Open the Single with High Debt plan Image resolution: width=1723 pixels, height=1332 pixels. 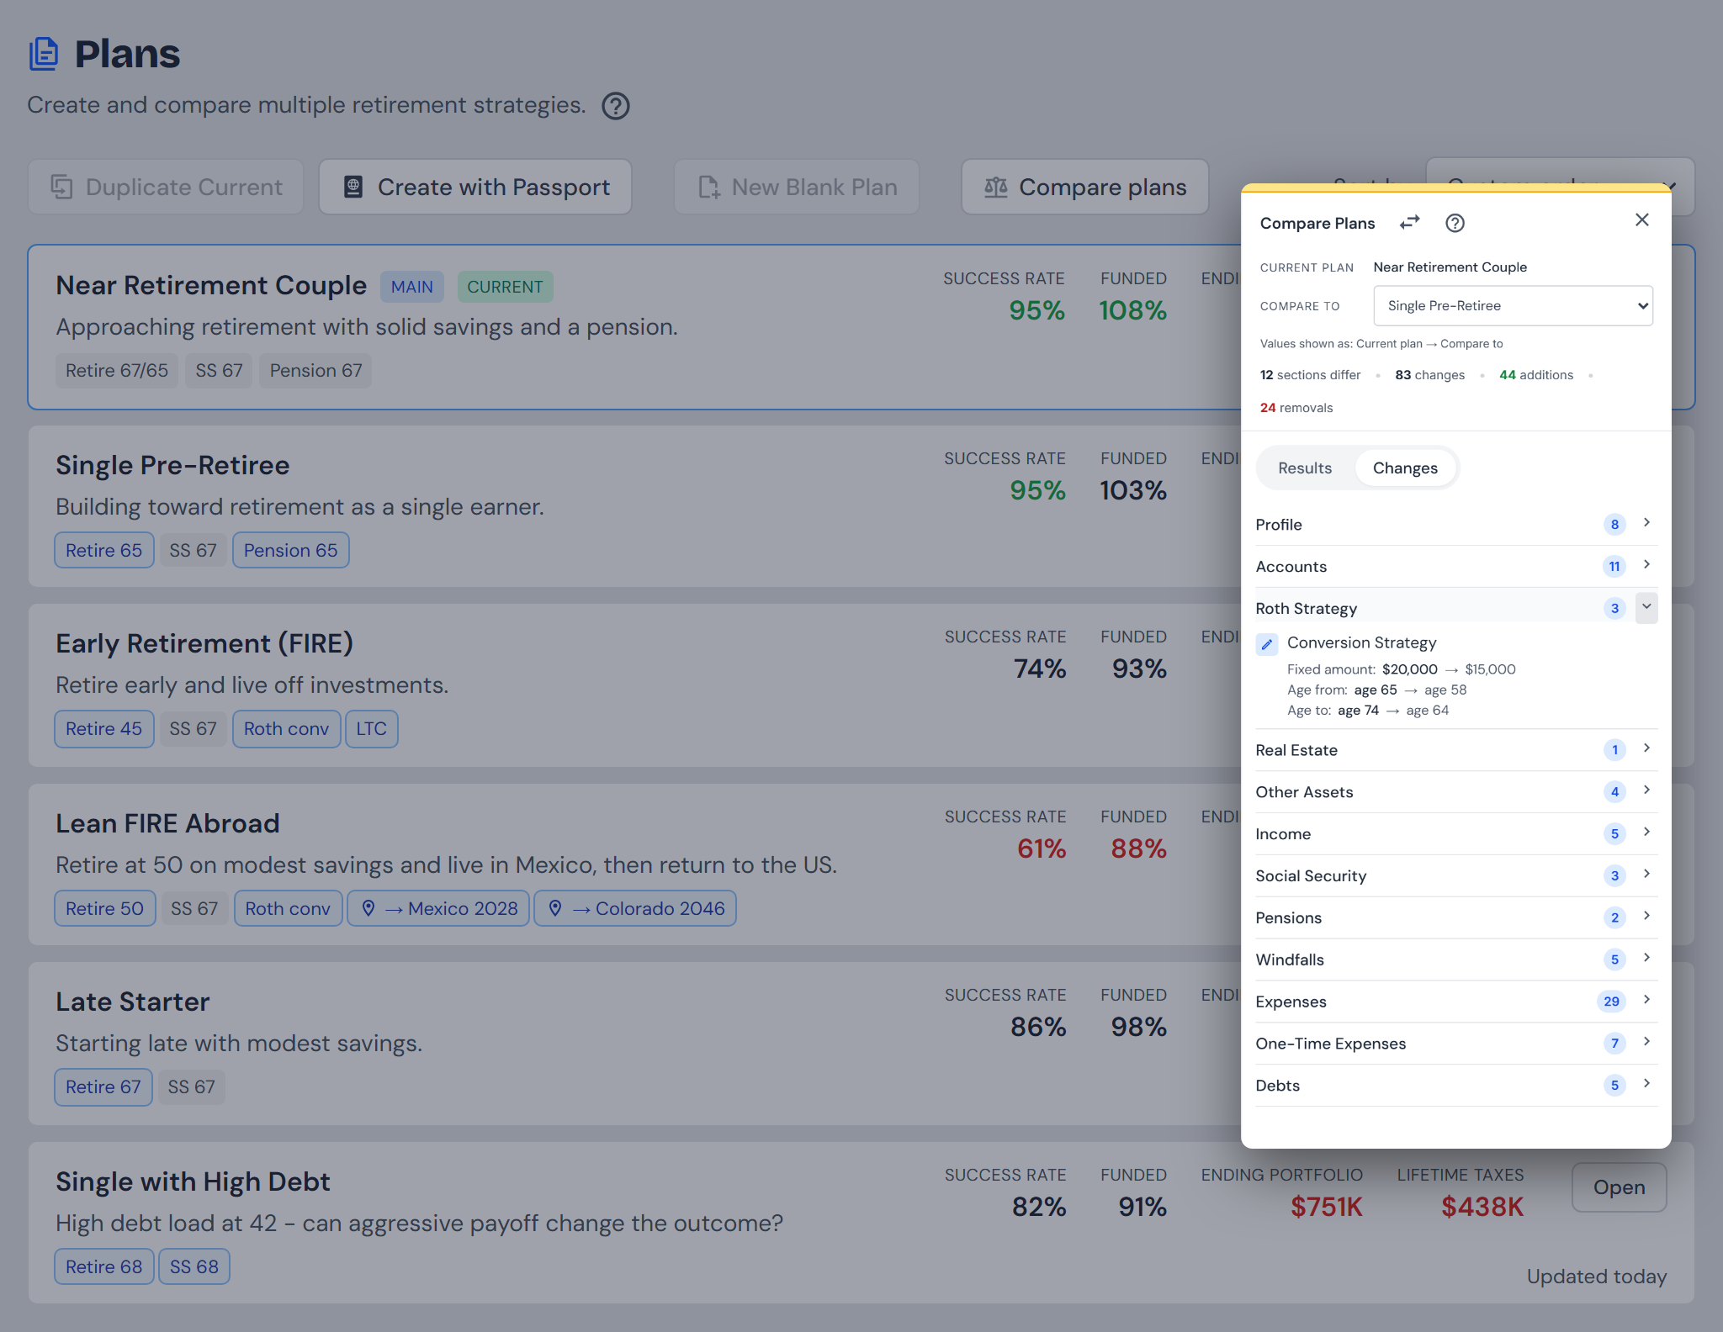(x=1619, y=1187)
